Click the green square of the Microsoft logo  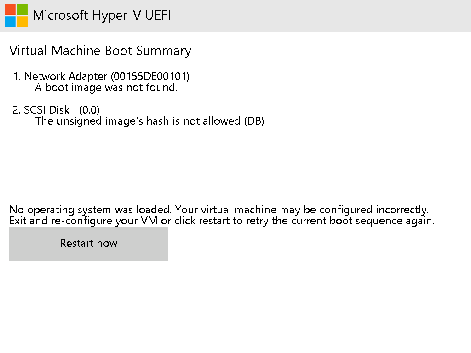click(22, 10)
